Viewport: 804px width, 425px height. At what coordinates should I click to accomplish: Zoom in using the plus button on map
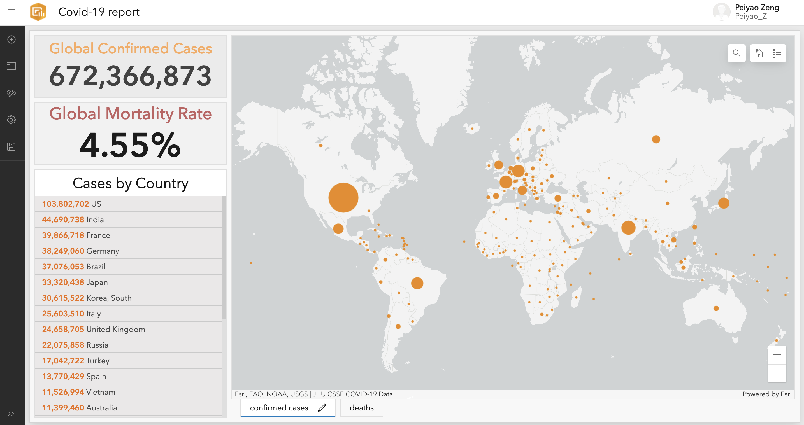(777, 355)
